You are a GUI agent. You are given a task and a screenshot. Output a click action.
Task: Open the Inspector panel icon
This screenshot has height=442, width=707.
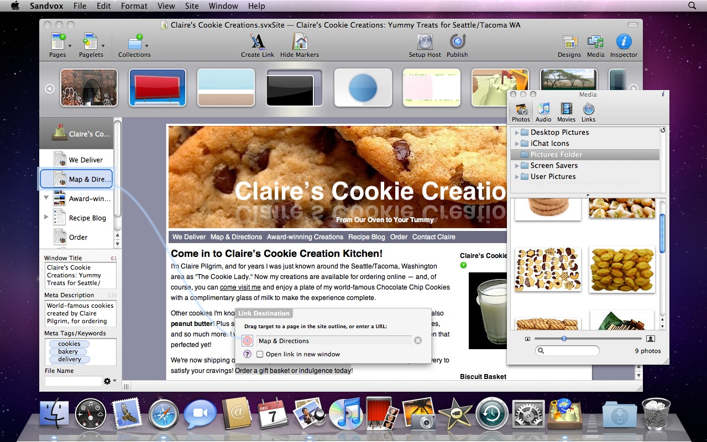[x=624, y=42]
